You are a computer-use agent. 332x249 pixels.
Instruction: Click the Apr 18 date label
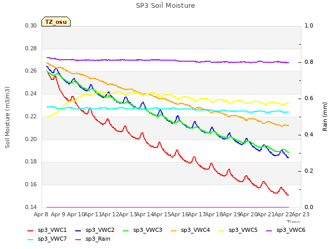(214, 214)
